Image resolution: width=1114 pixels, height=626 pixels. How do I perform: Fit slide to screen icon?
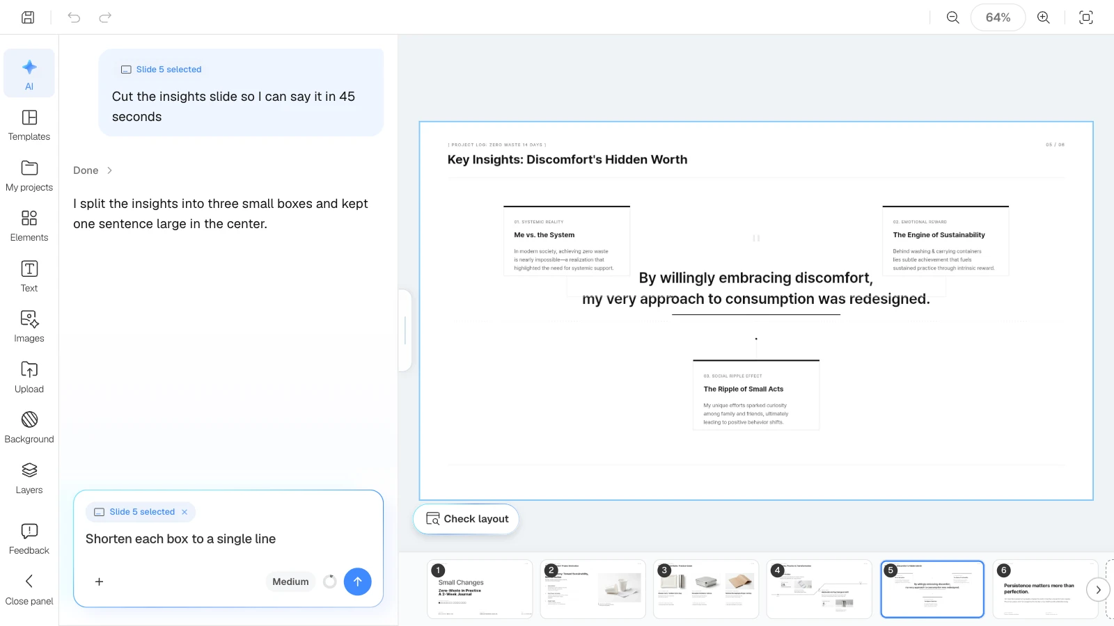tap(1085, 17)
